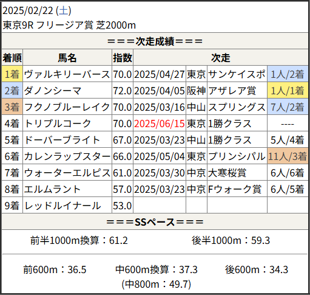Click the 次走 column header
The image size is (310, 295).
click(221, 58)
